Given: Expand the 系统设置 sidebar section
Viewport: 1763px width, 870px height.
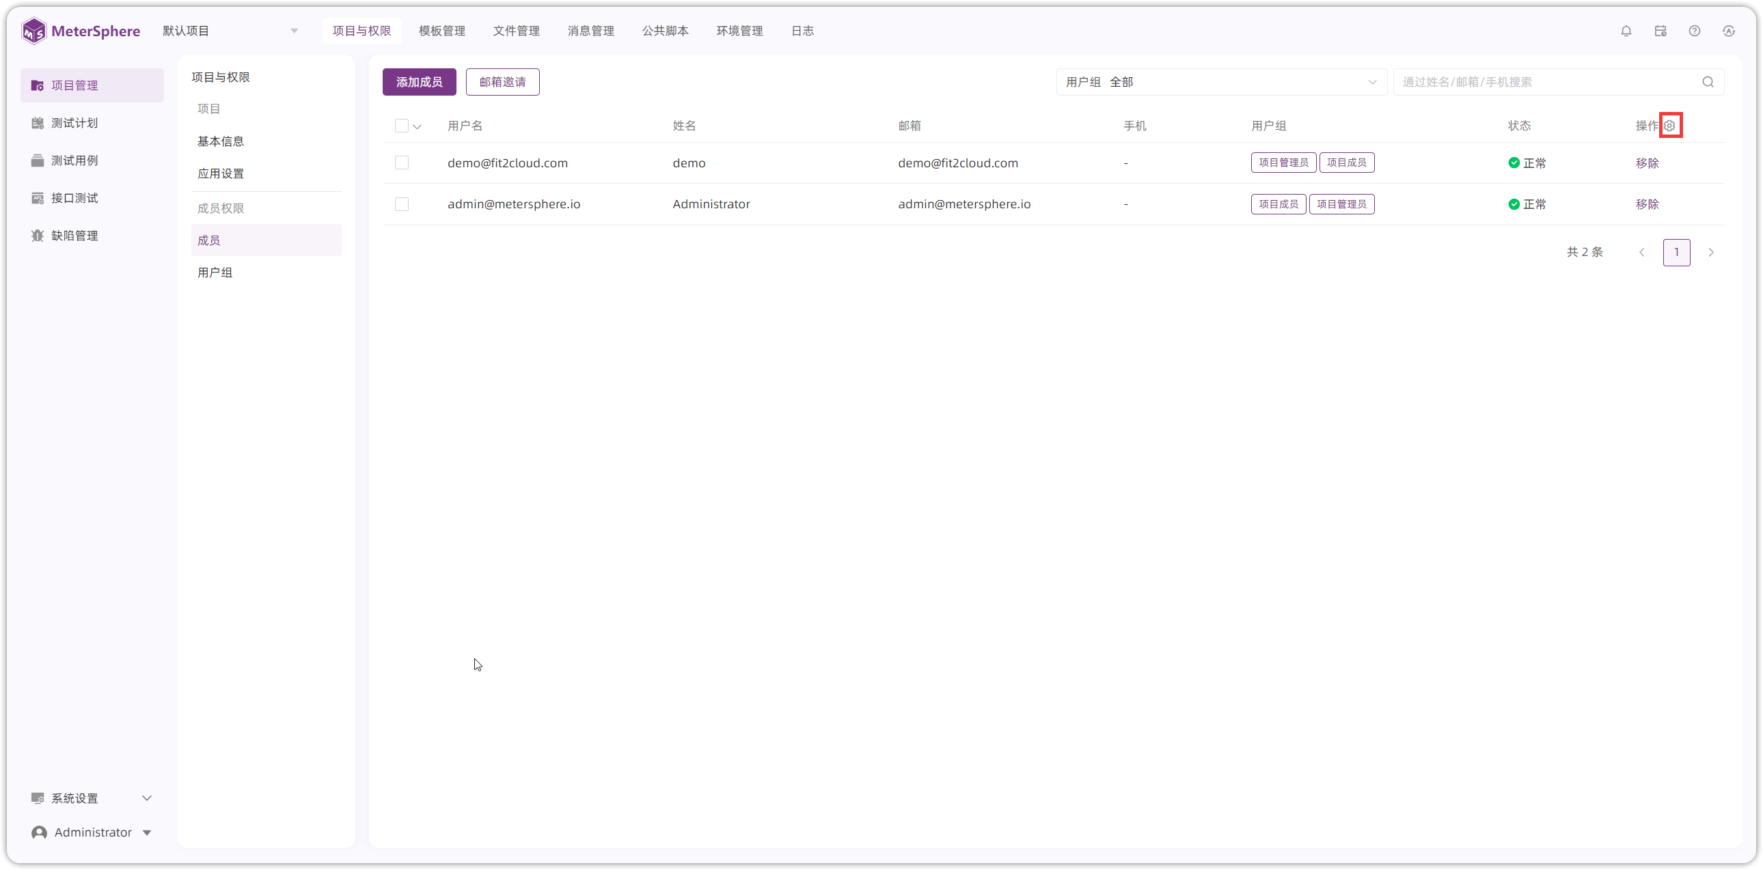Looking at the screenshot, I should (x=92, y=798).
